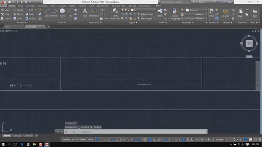Screen dimensions: 262x147
Task: Click TOP face of ViewCube
Action: point(249,43)
